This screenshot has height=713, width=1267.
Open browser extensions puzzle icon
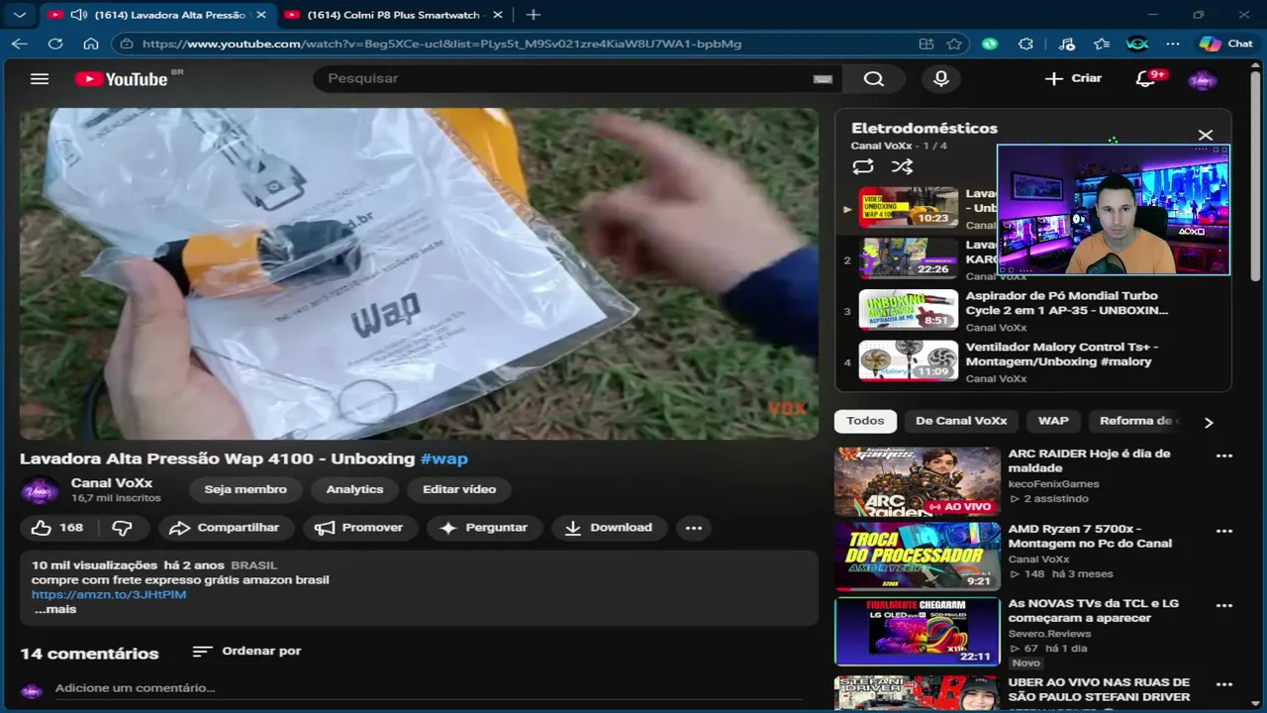coord(1025,44)
